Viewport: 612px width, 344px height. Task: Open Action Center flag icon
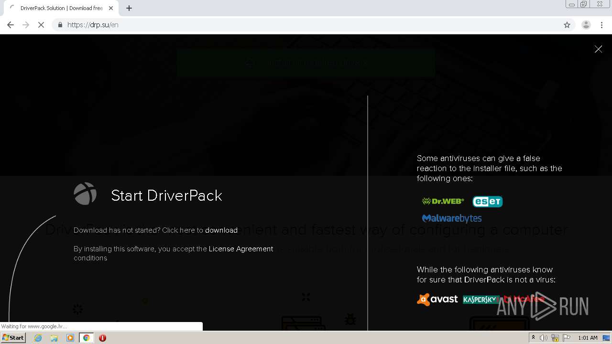coord(567,338)
